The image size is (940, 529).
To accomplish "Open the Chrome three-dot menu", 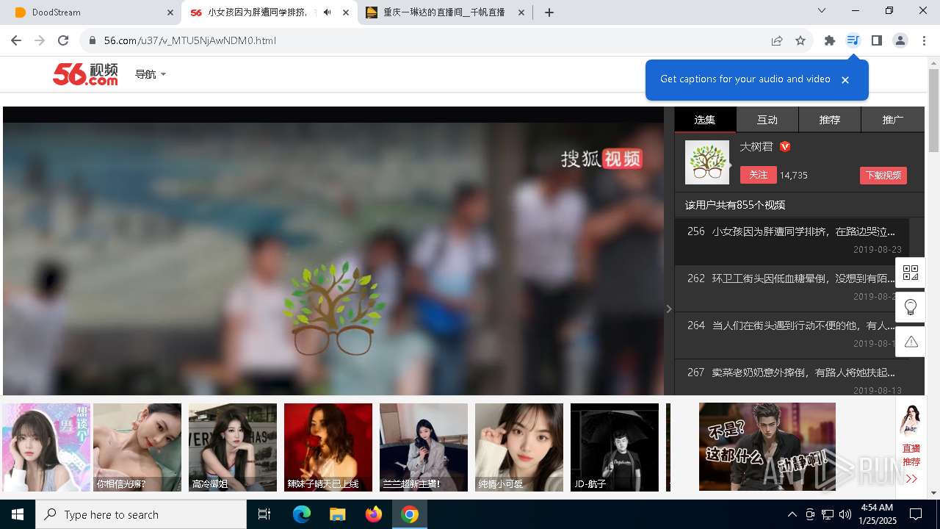I will (x=924, y=40).
